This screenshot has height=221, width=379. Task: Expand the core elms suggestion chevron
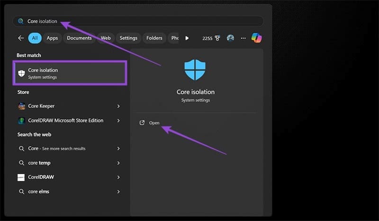tap(118, 192)
